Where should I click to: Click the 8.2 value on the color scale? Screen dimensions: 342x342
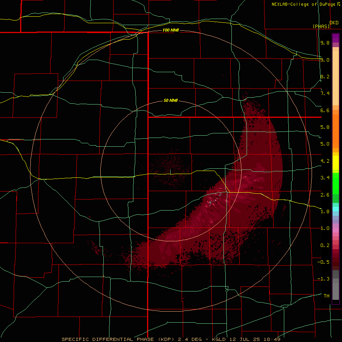pyautogui.click(x=325, y=76)
